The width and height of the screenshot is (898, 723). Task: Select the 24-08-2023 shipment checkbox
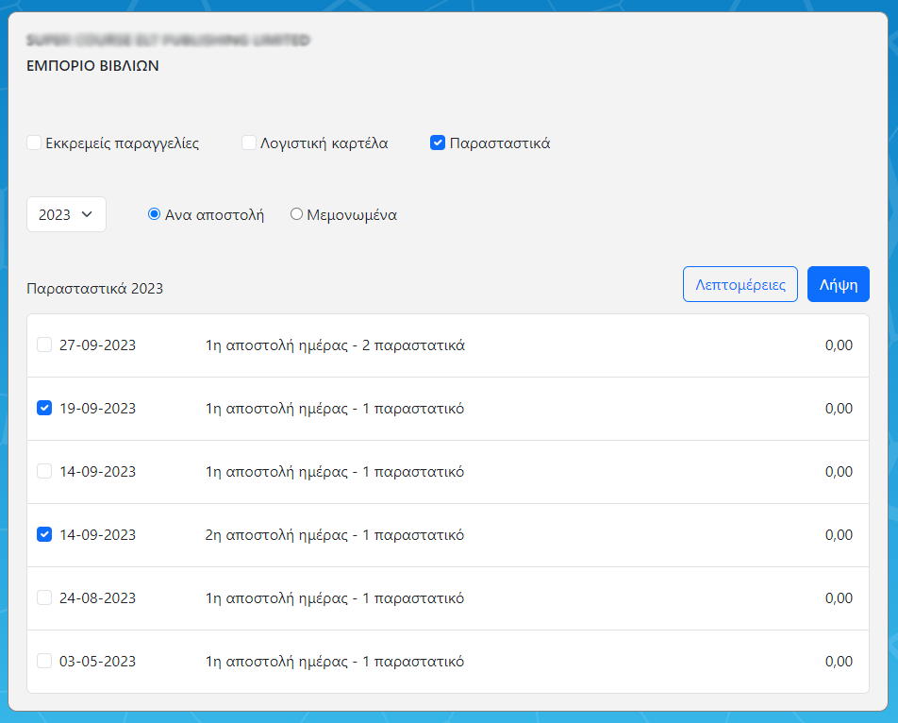(44, 598)
